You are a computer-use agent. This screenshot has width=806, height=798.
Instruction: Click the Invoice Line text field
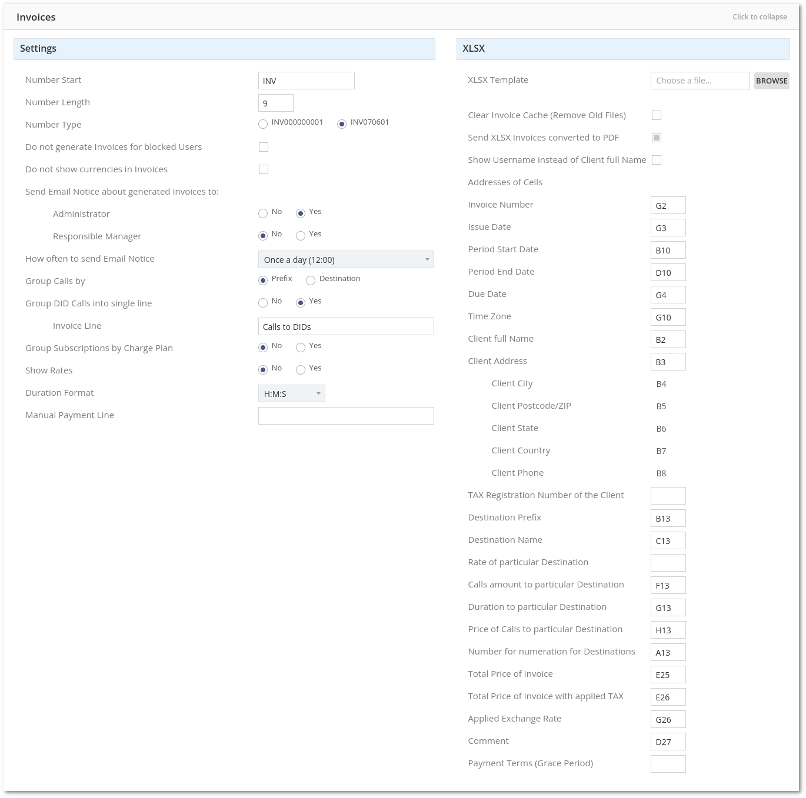(x=346, y=326)
